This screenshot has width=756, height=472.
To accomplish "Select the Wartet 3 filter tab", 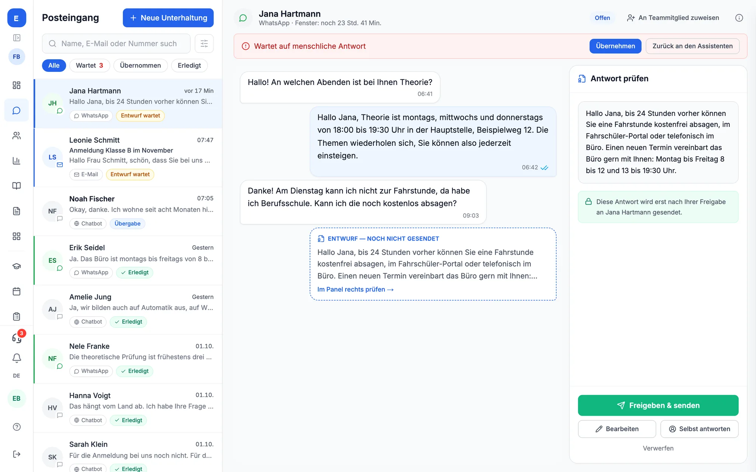I will [90, 65].
